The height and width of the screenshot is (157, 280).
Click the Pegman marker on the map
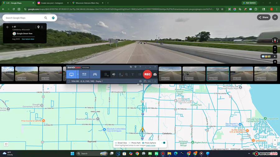tap(142, 129)
